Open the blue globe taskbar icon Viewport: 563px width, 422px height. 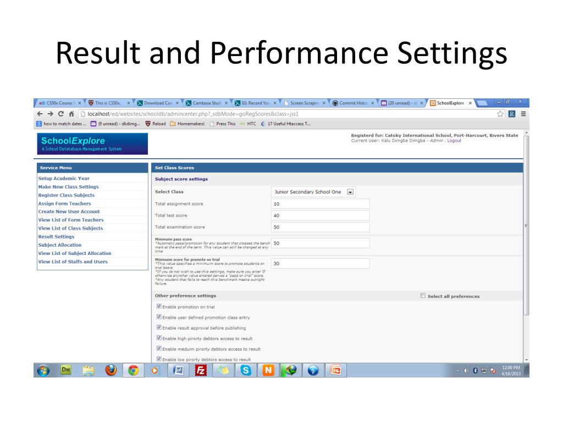313,370
